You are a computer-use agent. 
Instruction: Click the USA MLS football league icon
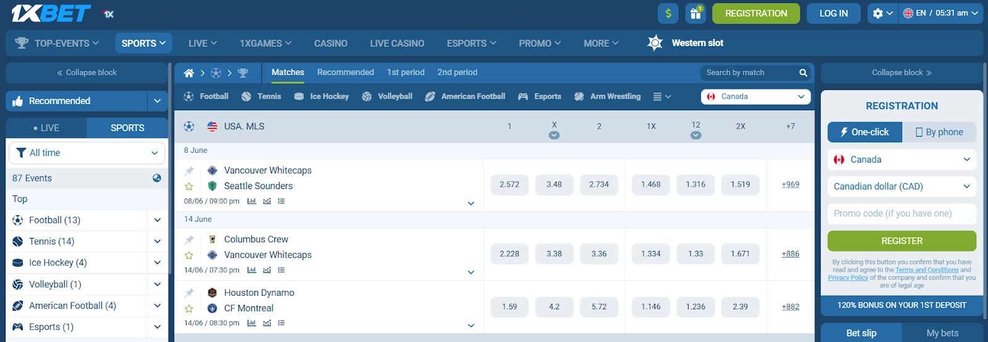(189, 126)
